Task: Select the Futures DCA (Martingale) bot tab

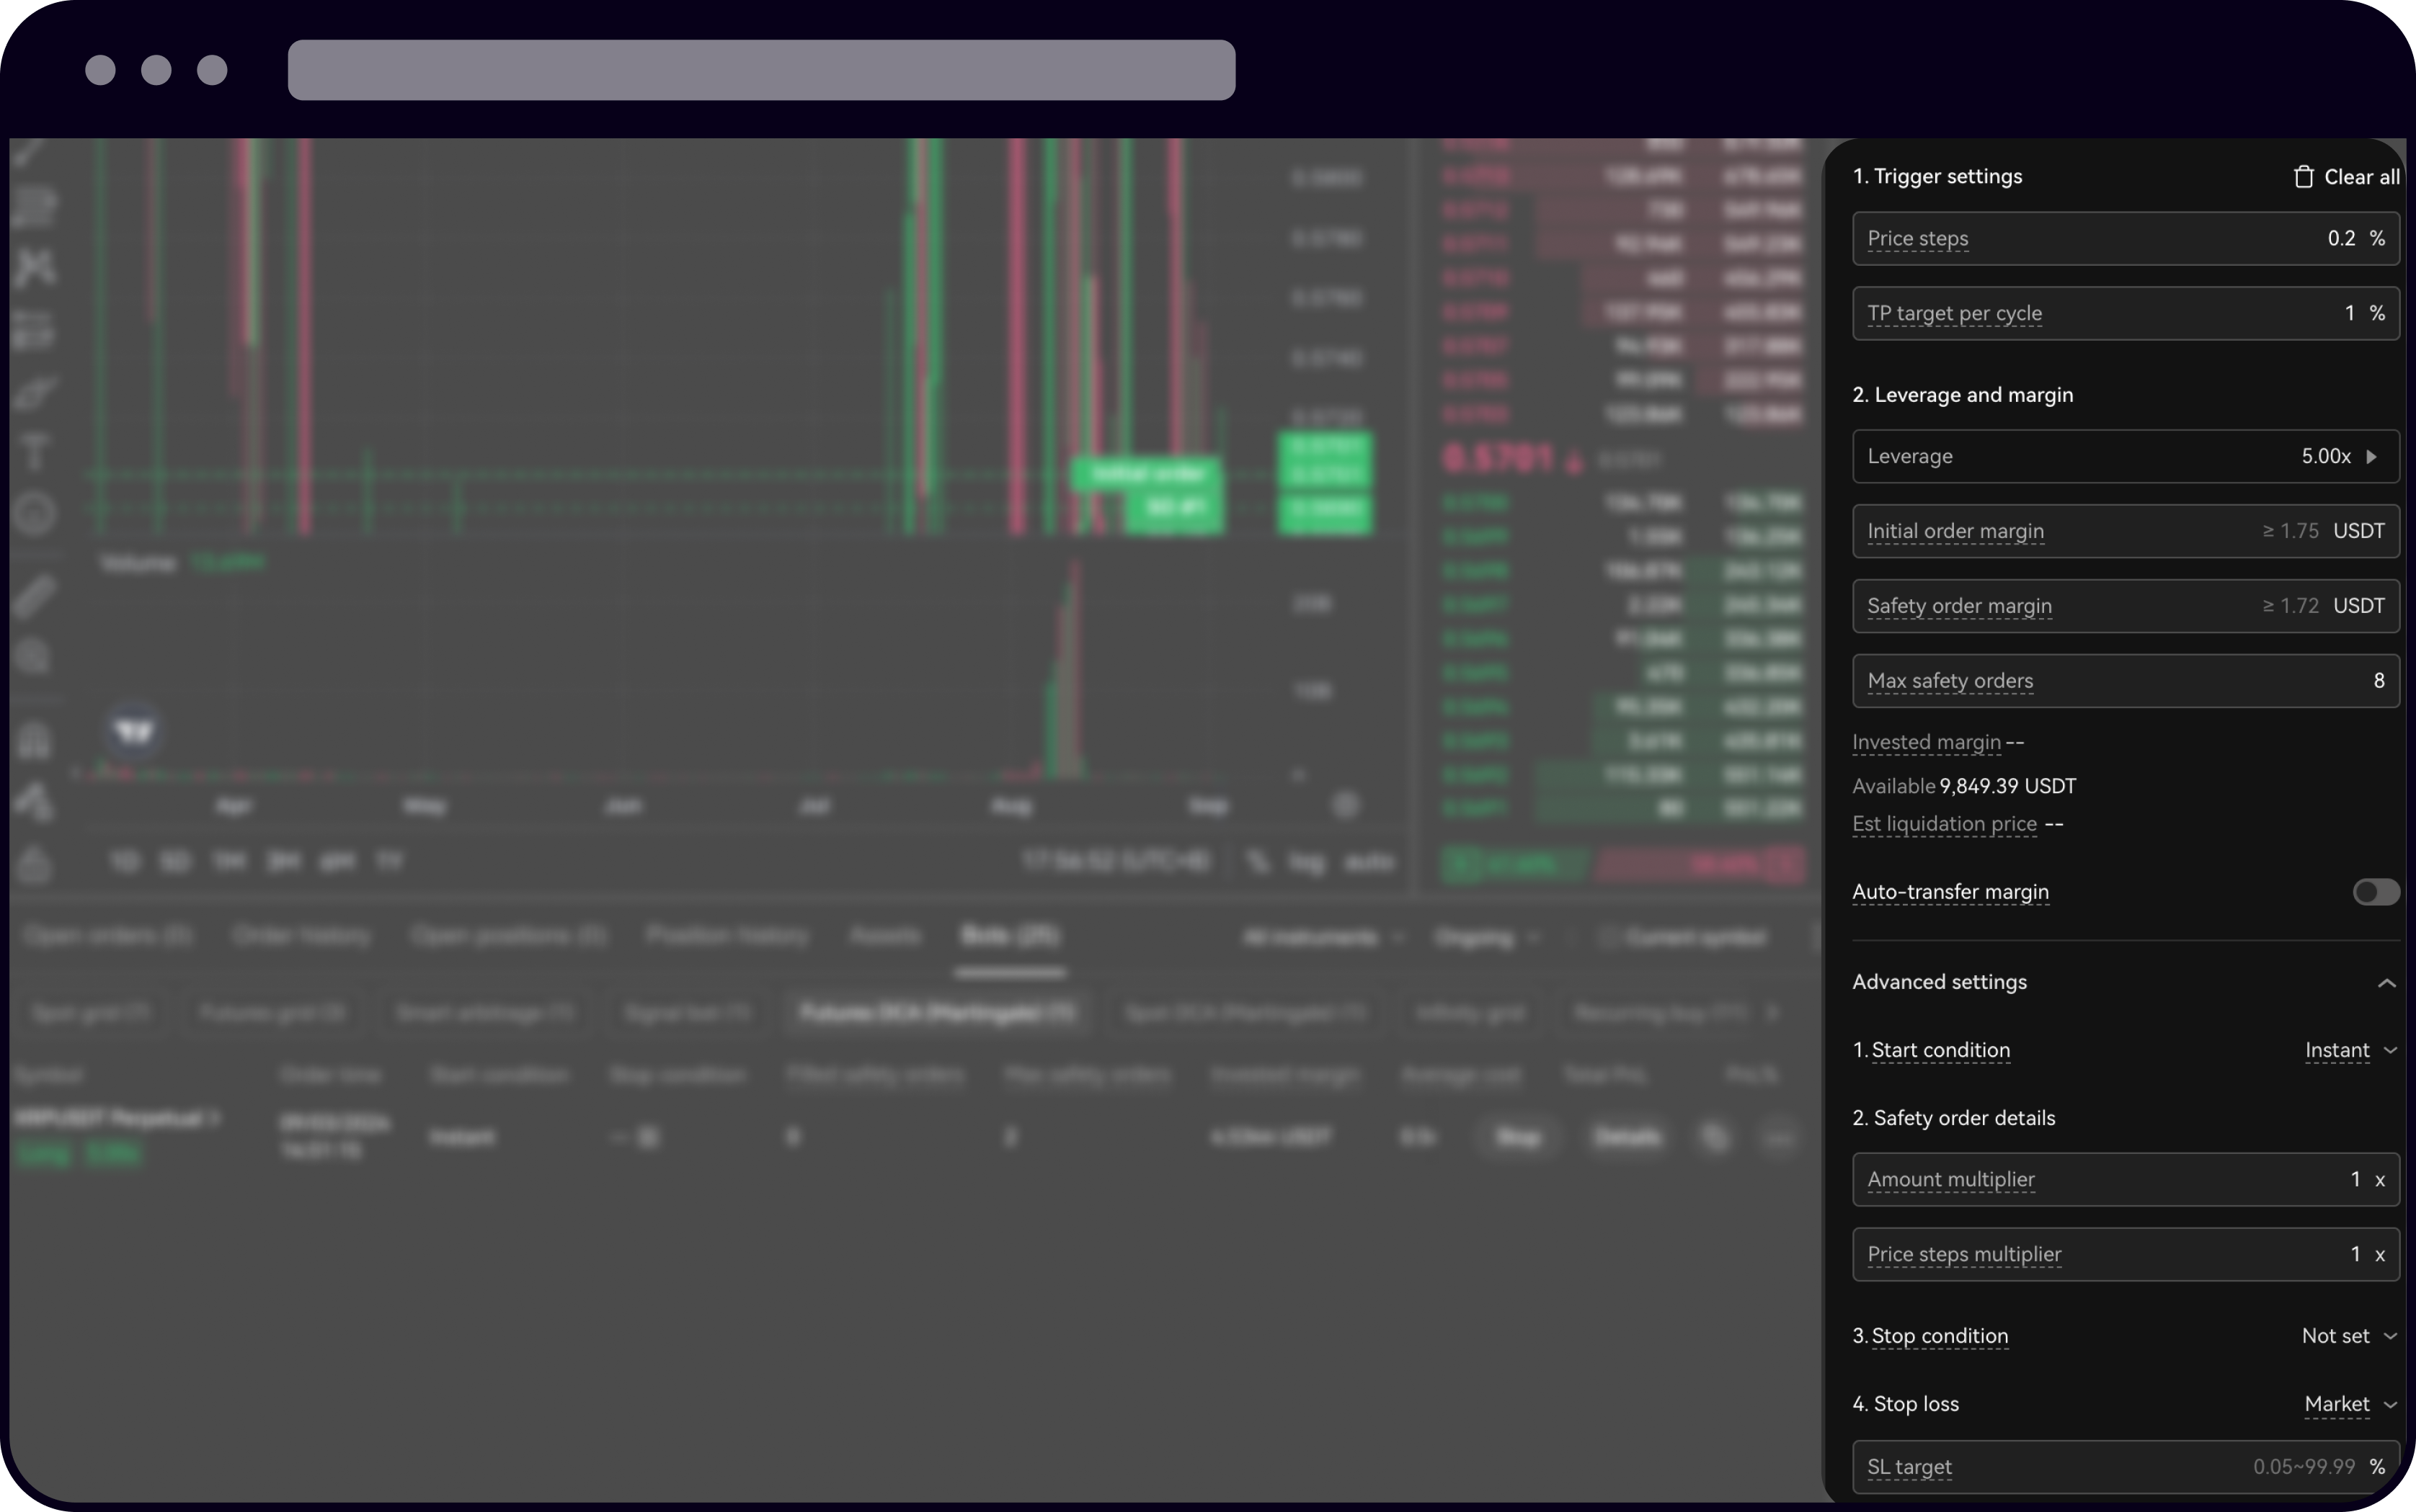Action: tap(938, 1013)
